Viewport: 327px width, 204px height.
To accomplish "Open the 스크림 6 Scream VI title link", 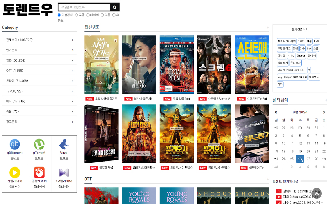I will click(219, 99).
